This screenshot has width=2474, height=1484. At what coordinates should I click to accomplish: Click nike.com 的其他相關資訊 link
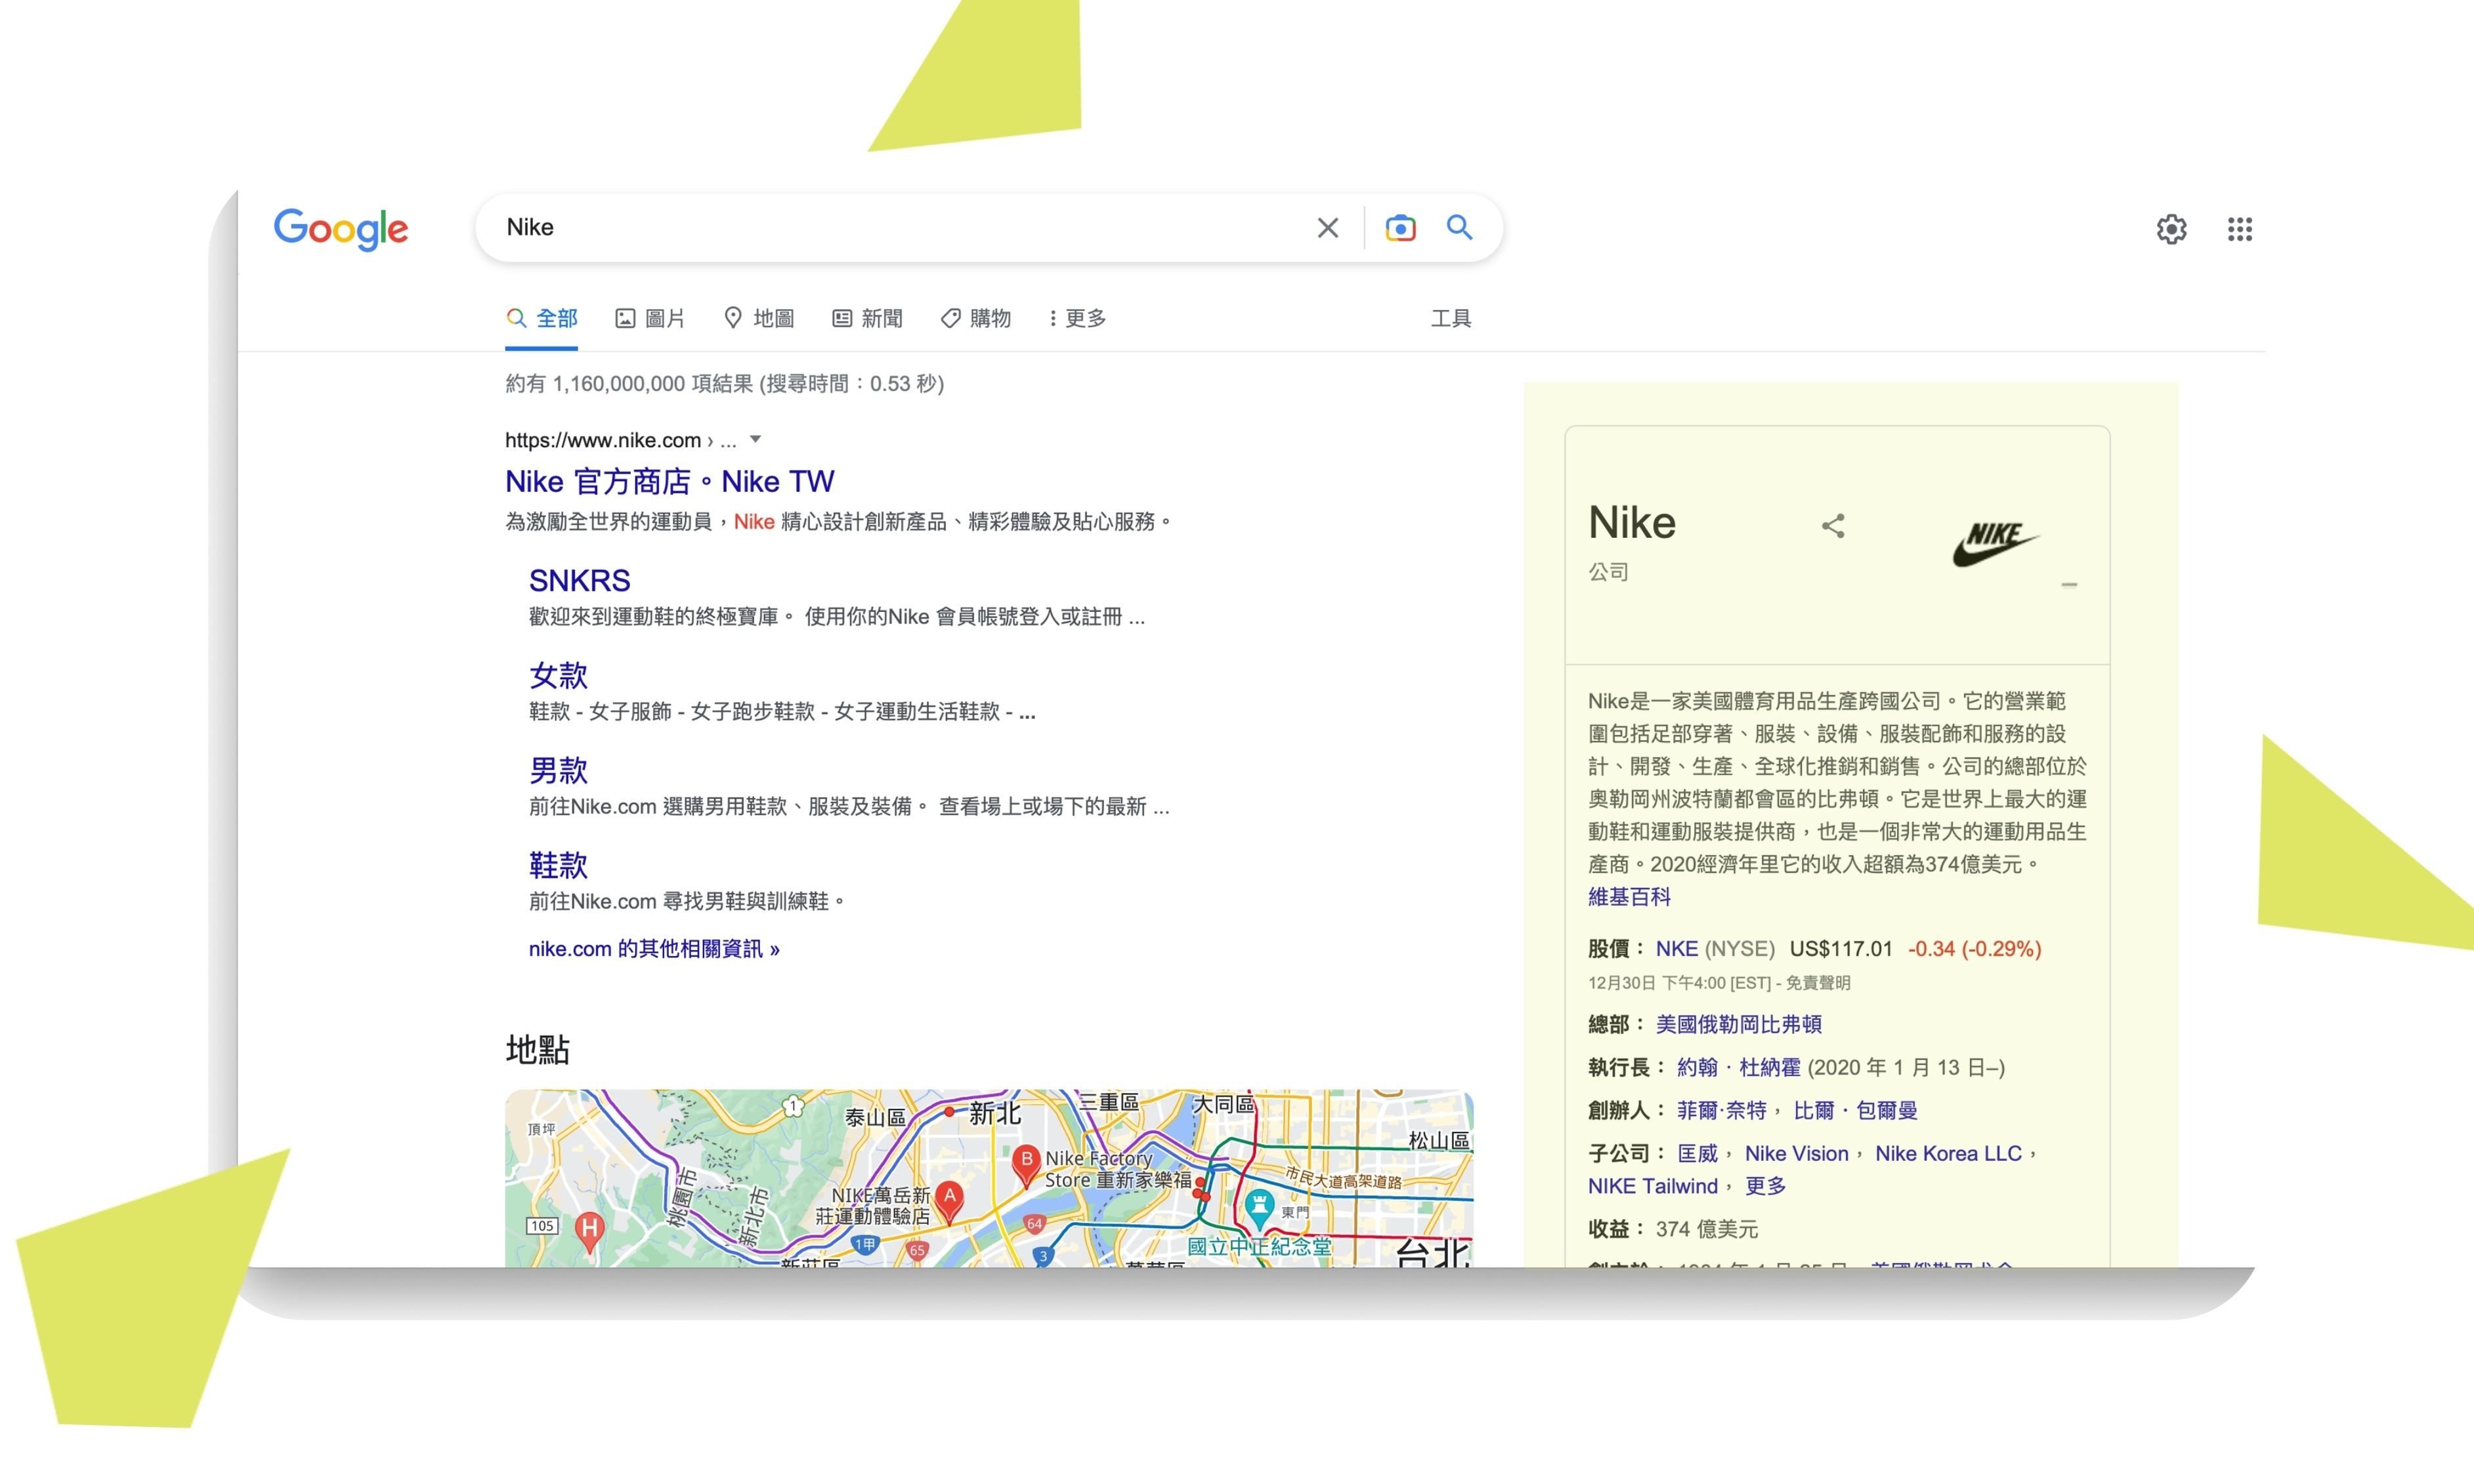pyautogui.click(x=654, y=948)
